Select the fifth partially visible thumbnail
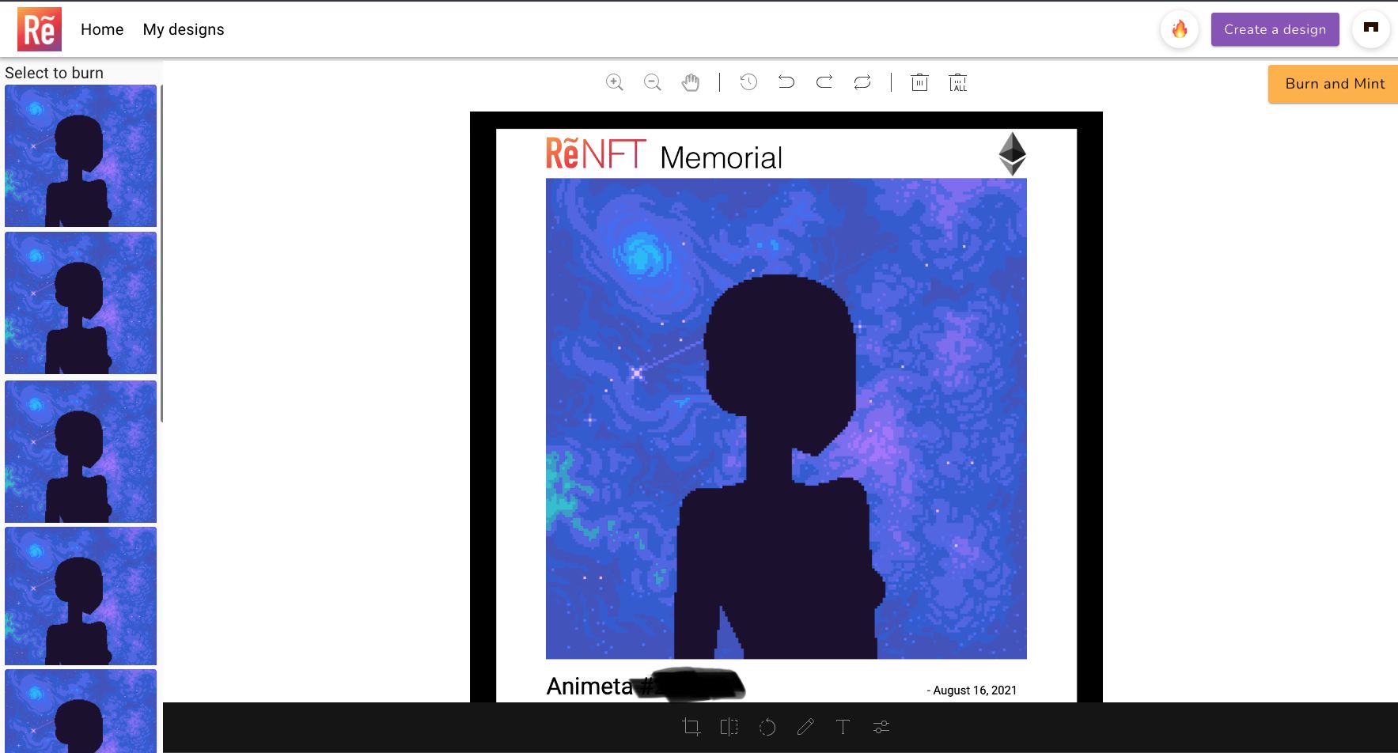The width and height of the screenshot is (1398, 753). point(81,711)
